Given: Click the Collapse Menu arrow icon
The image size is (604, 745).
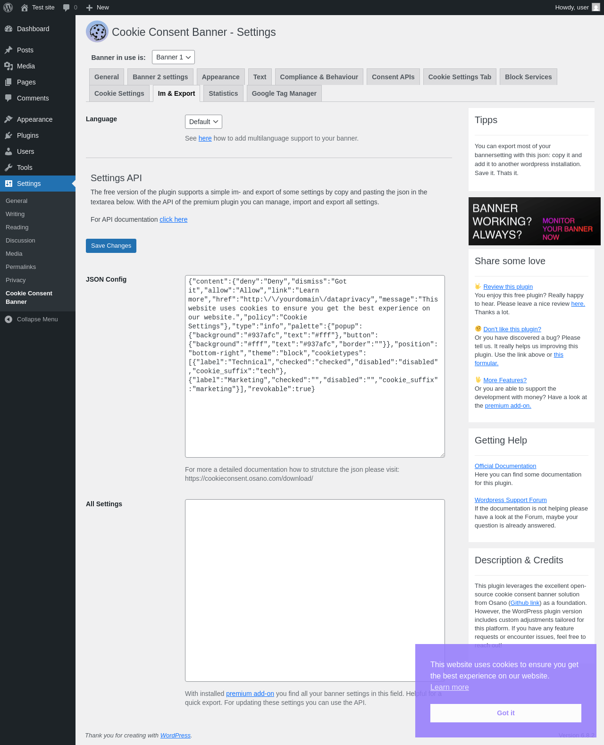Looking at the screenshot, I should click(8, 319).
